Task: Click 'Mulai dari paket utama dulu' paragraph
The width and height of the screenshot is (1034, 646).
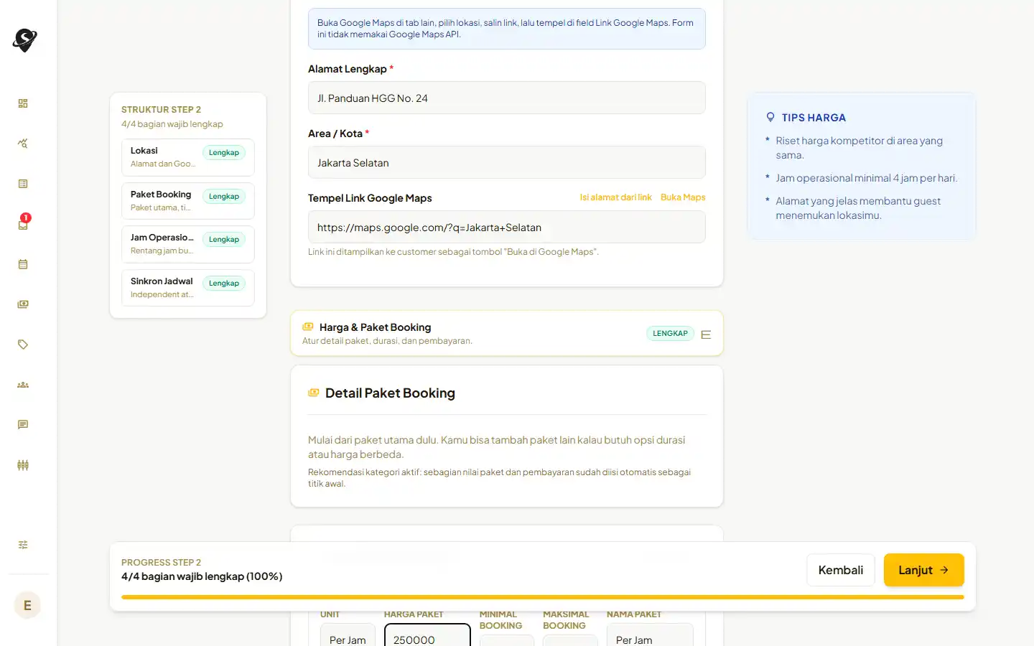Action: point(497,447)
